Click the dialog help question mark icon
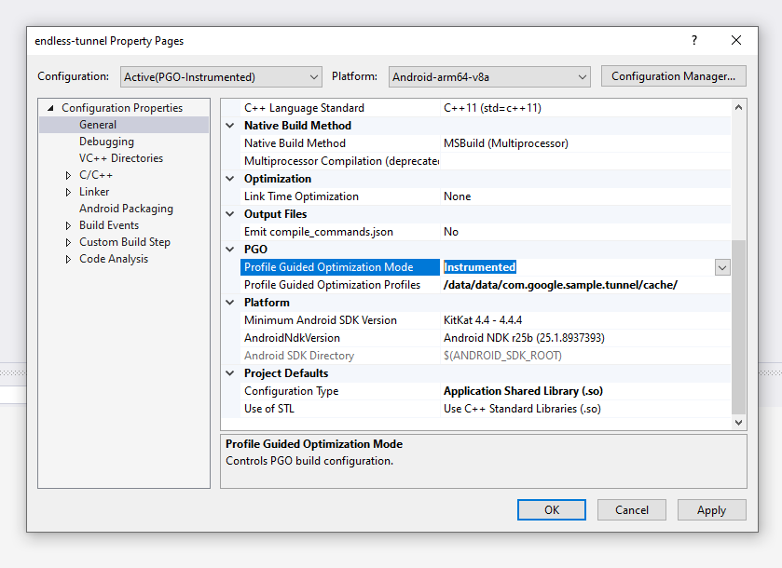Image resolution: width=782 pixels, height=568 pixels. [x=693, y=40]
